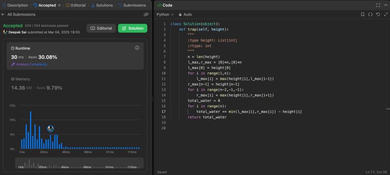Click 'l_max[0] = height[0]' line

tap(209, 68)
